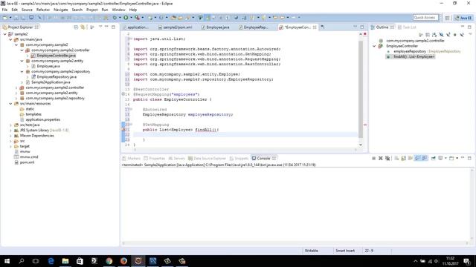Image resolution: width=476 pixels, height=267 pixels.
Task: Toggle Hide Local Types in Outline toolbar
Action: click(x=462, y=35)
